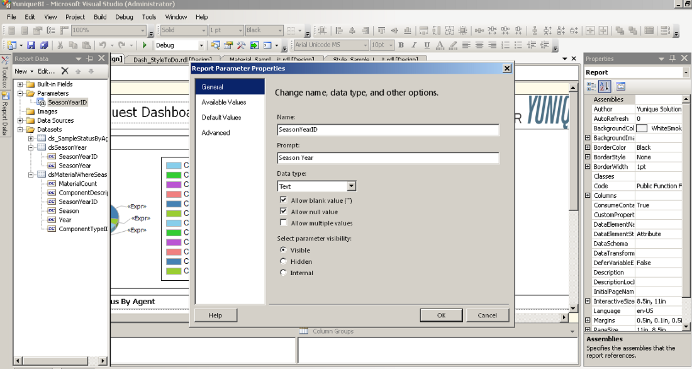This screenshot has height=369, width=692.
Task: Open the Data type dropdown
Action: 351,186
